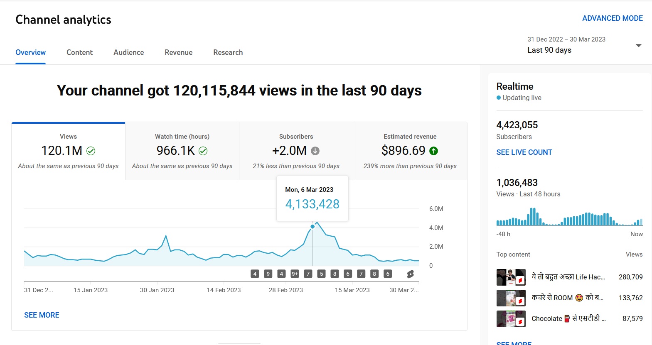Click the '15 Mar 2023' axis label

point(352,290)
